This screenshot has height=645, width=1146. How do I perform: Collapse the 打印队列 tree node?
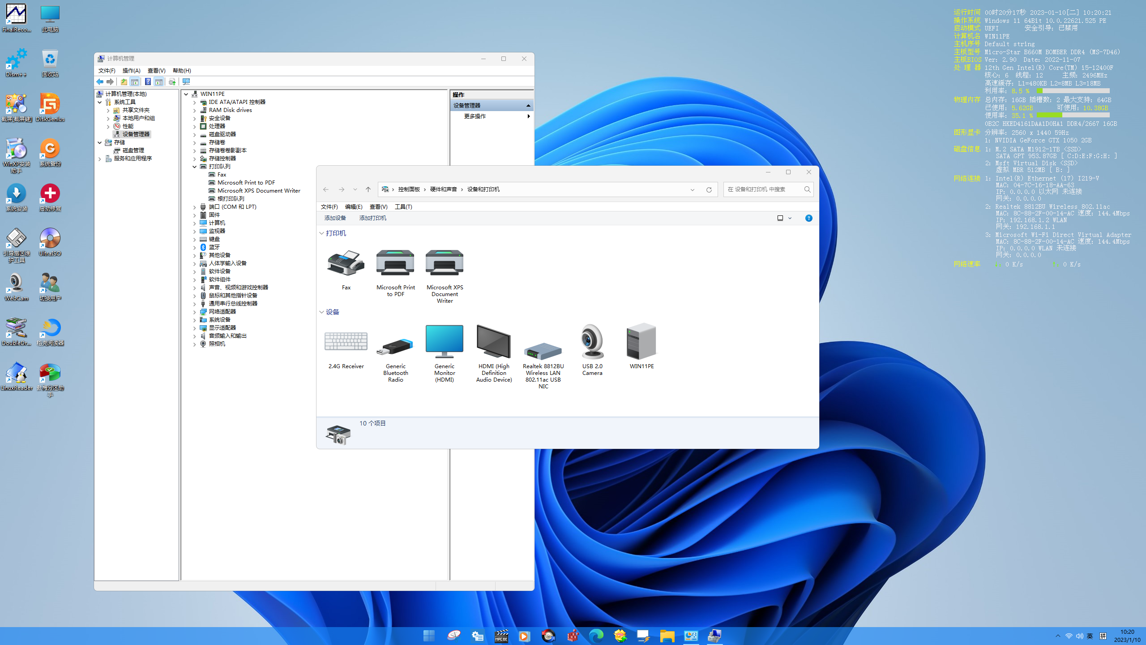coord(195,167)
